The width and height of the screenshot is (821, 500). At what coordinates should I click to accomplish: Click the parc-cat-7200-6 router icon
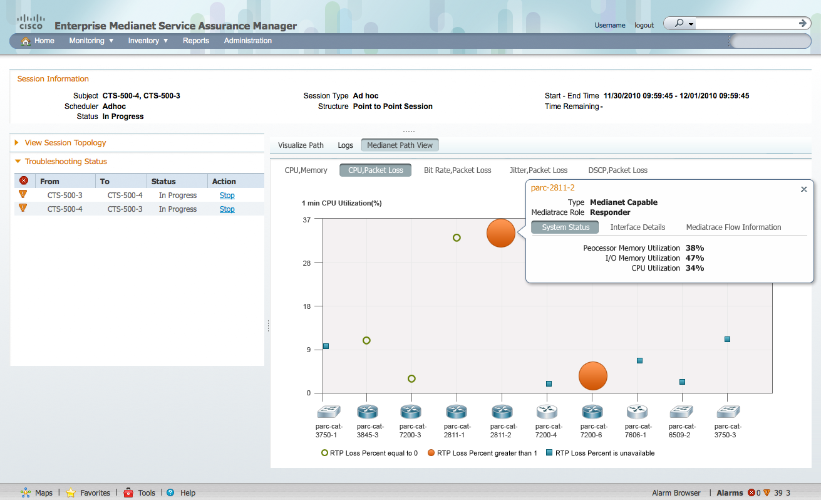pyautogui.click(x=592, y=412)
